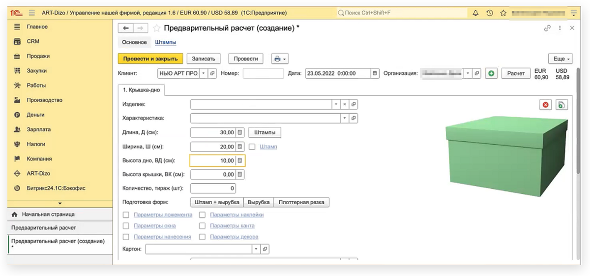Click the favorites star in top bar

coord(503,13)
